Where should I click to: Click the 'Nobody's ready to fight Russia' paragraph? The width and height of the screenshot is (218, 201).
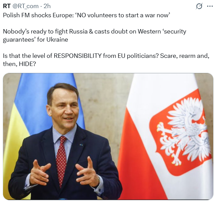pyautogui.click(x=94, y=35)
